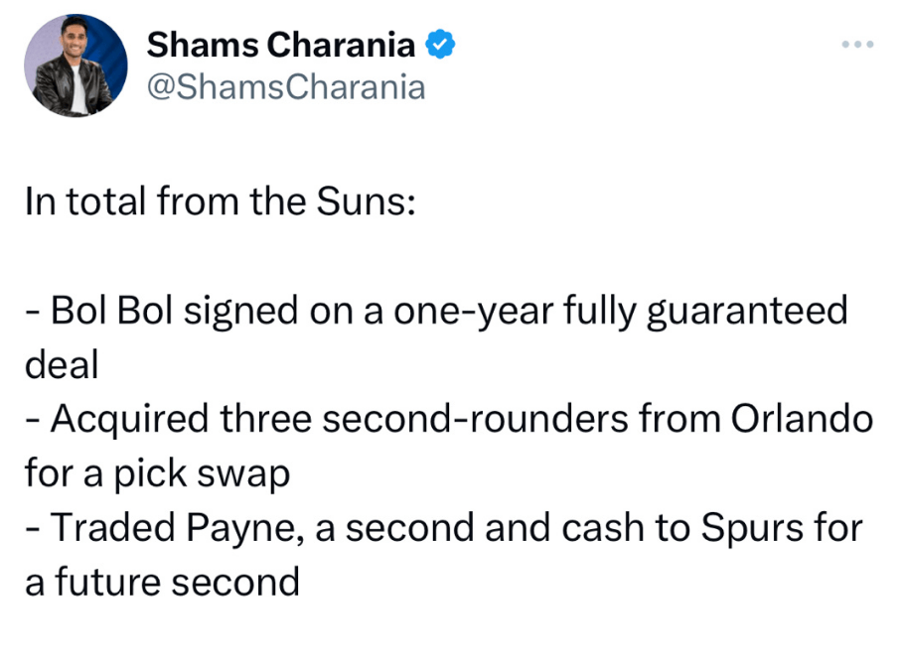Click the word 'Orlando' in the tweet

pos(802,420)
